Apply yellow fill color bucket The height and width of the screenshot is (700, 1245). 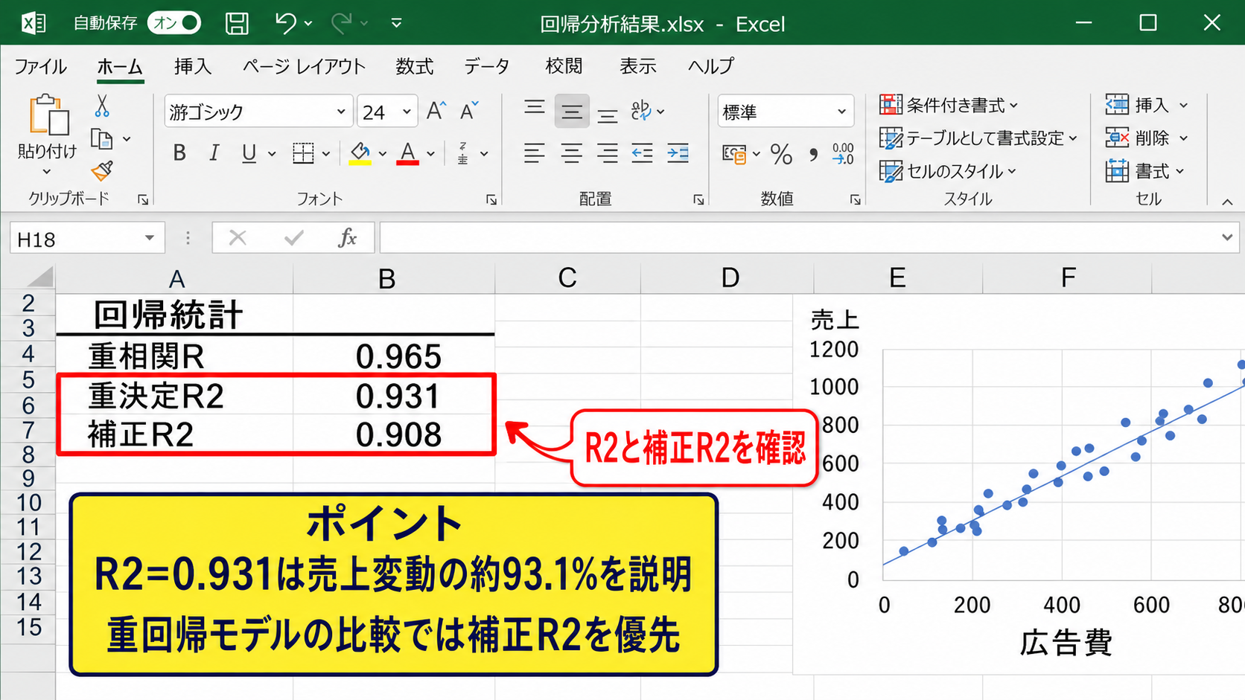coord(360,153)
